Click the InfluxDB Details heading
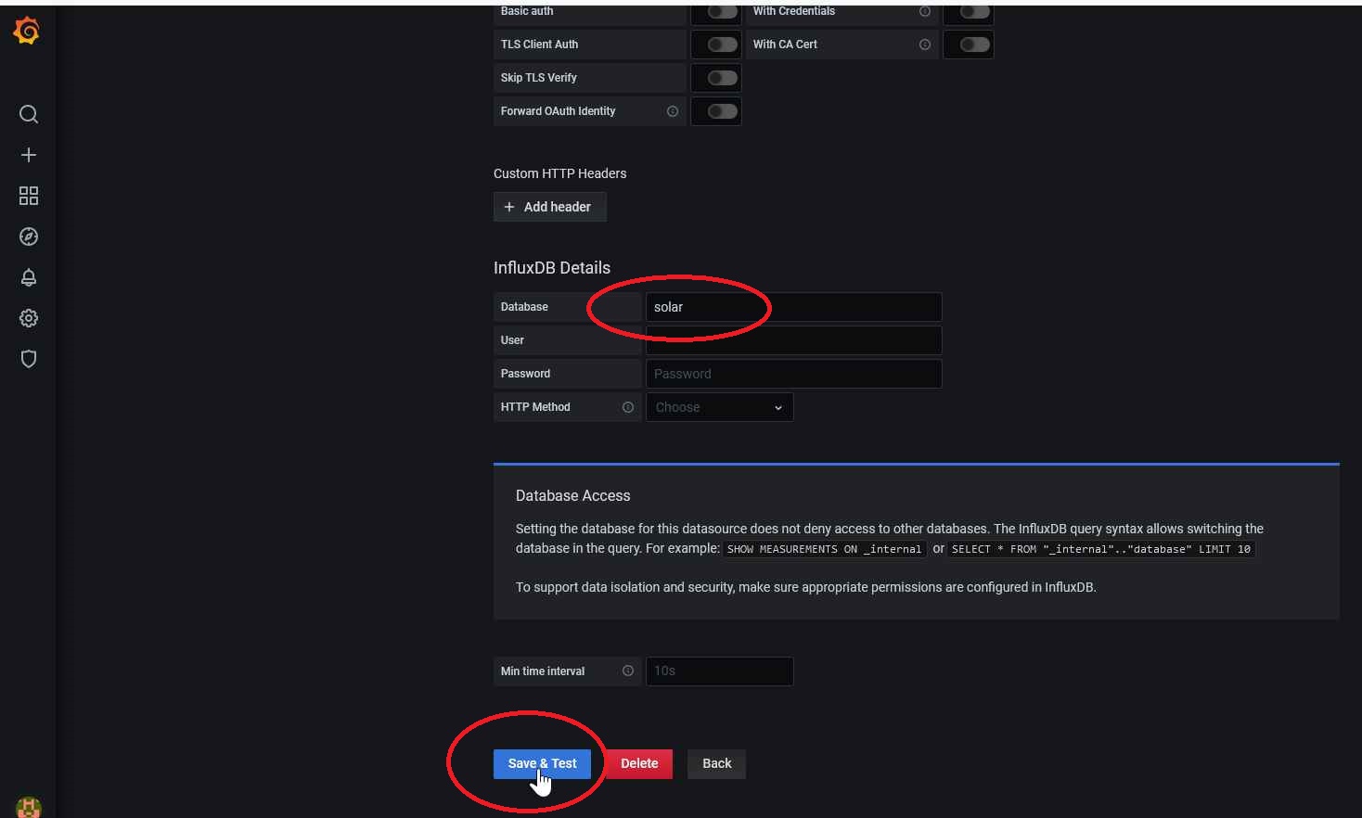The image size is (1362, 818). (552, 268)
